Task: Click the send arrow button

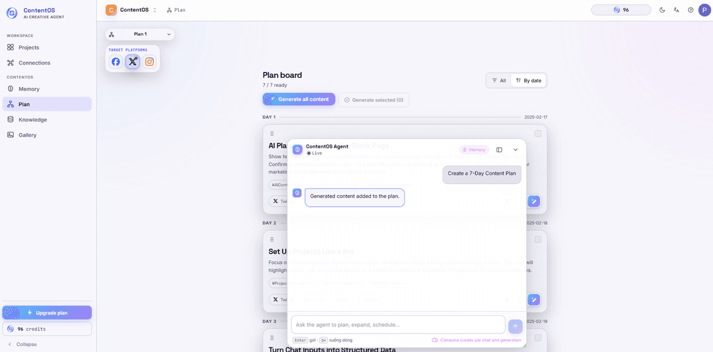Action: tap(515, 326)
